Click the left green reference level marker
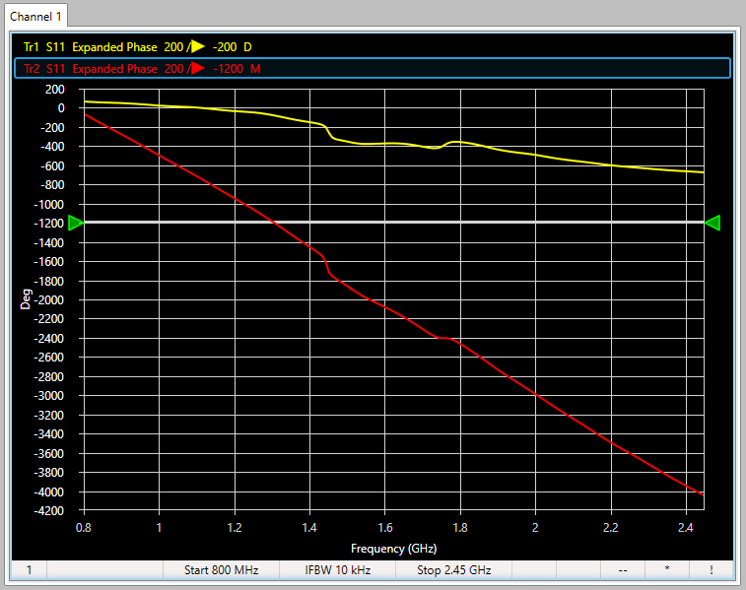This screenshot has width=746, height=590. tap(76, 223)
